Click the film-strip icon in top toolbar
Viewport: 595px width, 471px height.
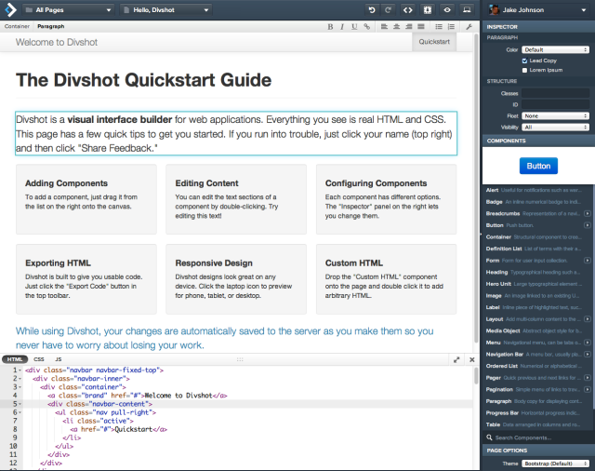[x=428, y=10]
